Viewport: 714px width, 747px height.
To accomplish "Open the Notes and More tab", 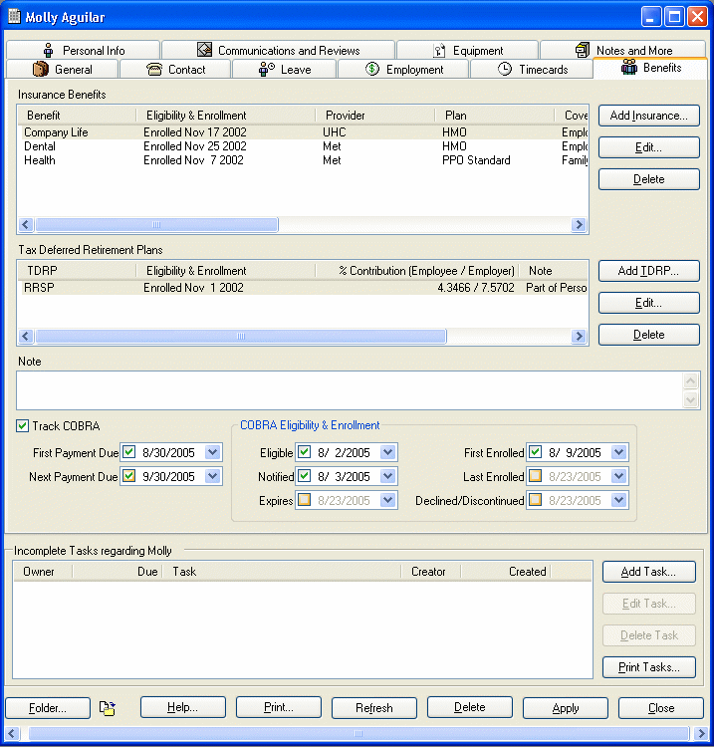I will [622, 51].
